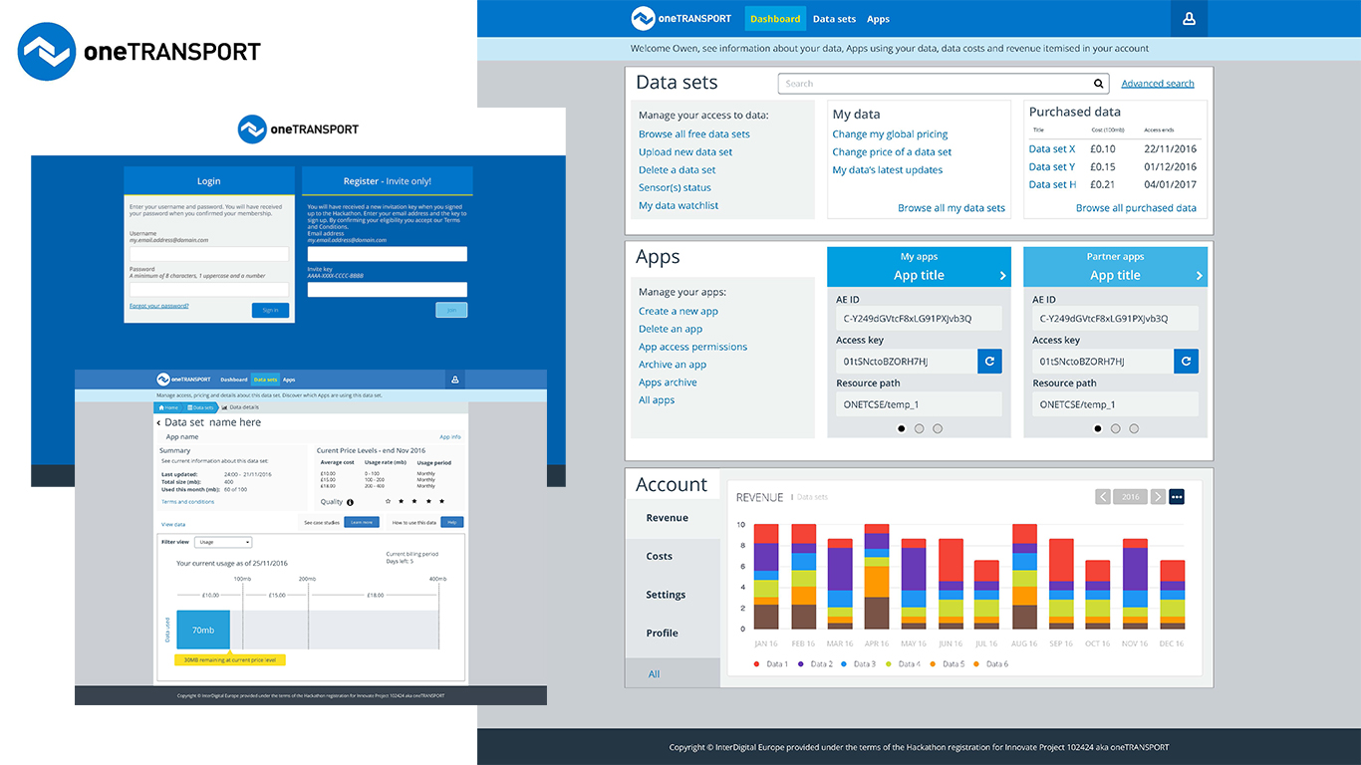This screenshot has width=1361, height=765.
Task: Click Change my global pricing link
Action: (890, 134)
